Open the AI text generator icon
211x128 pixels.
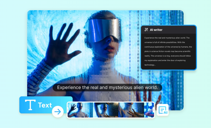click(x=163, y=110)
